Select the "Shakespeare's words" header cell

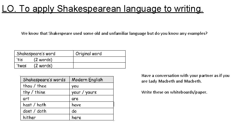45,80
